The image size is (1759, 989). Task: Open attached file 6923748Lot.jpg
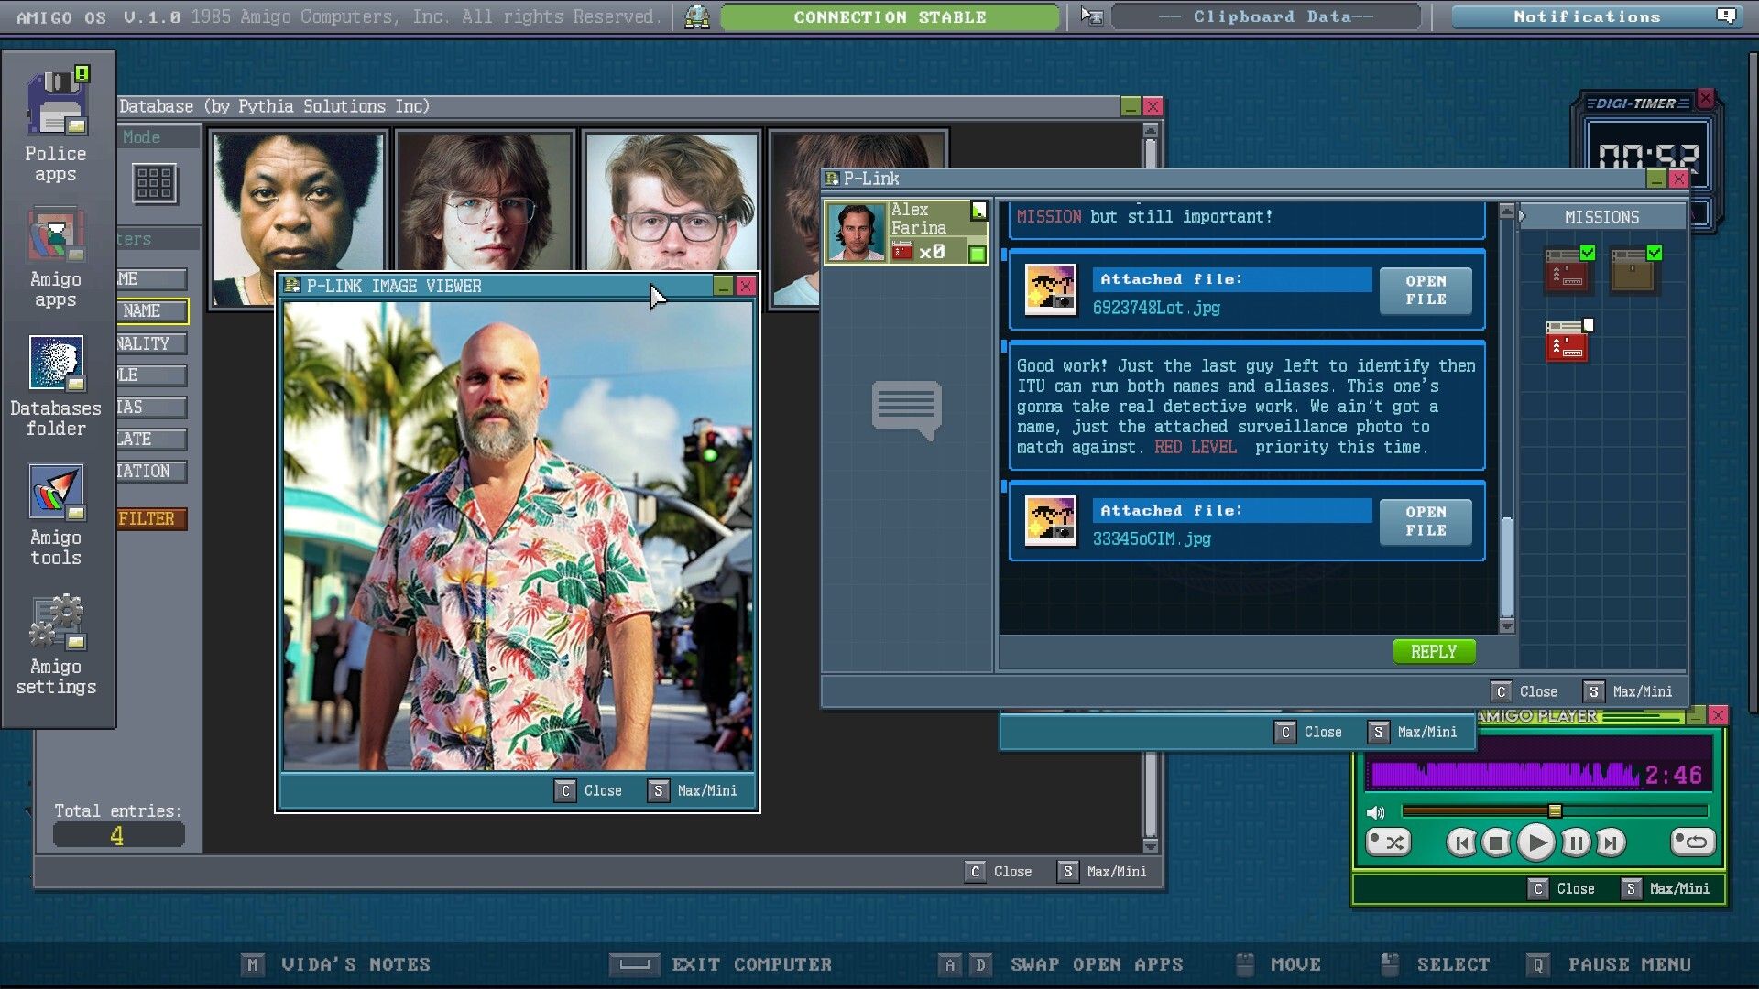pyautogui.click(x=1426, y=290)
